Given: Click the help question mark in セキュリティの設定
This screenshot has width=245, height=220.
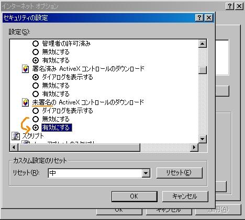Looking at the screenshot, I should (199, 18).
